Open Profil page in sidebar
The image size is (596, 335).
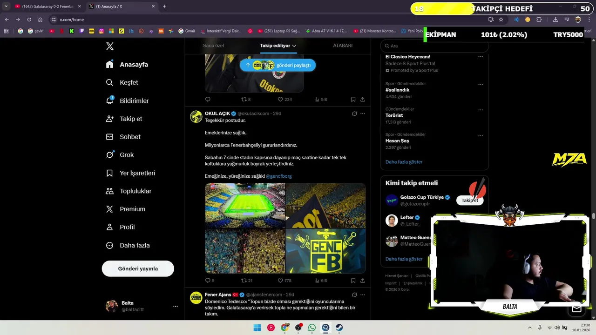click(x=121, y=227)
